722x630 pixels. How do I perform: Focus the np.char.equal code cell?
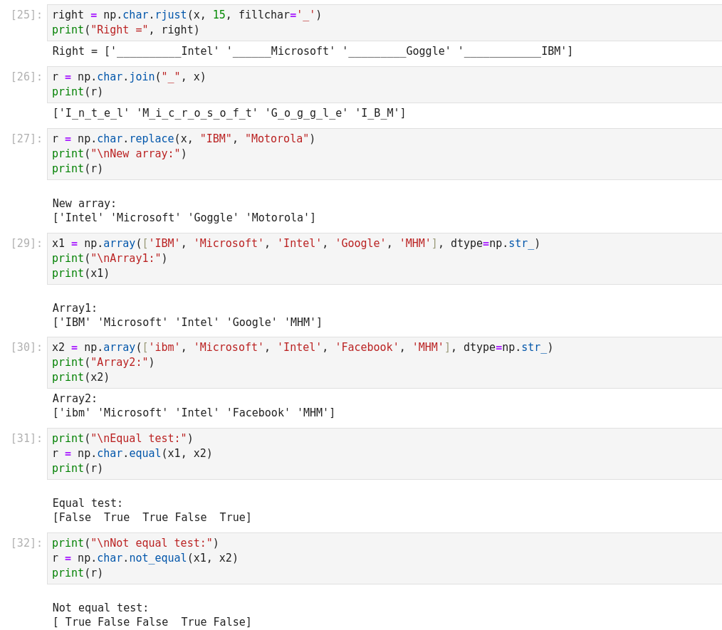click(x=384, y=453)
